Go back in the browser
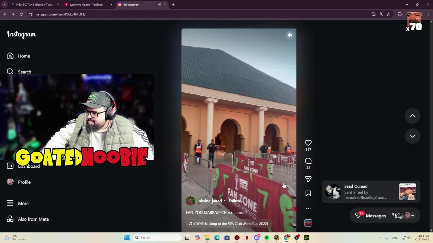Image resolution: width=433 pixels, height=243 pixels. coord(5,14)
